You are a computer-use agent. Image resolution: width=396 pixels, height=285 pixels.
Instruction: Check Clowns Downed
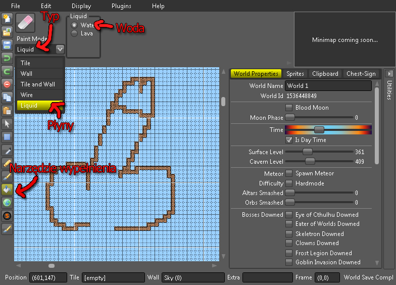(289, 243)
